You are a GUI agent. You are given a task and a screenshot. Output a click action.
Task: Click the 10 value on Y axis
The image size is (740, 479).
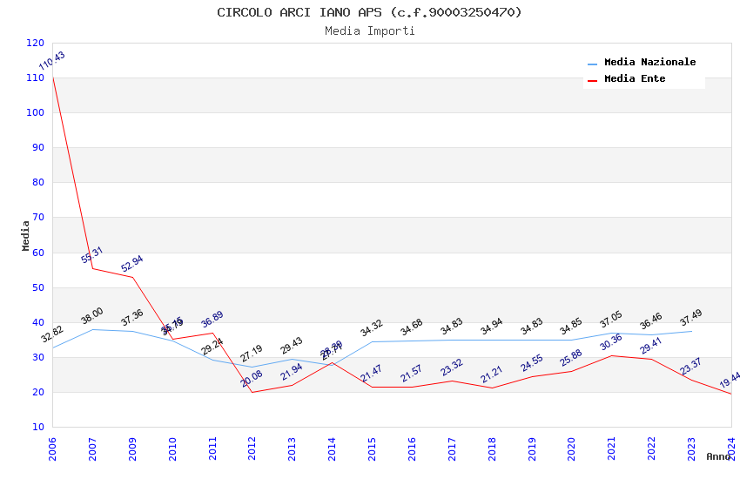click(x=38, y=427)
